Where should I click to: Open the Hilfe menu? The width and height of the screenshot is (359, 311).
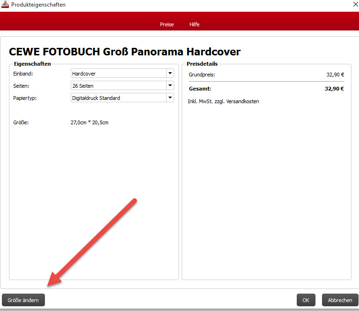coord(194,24)
